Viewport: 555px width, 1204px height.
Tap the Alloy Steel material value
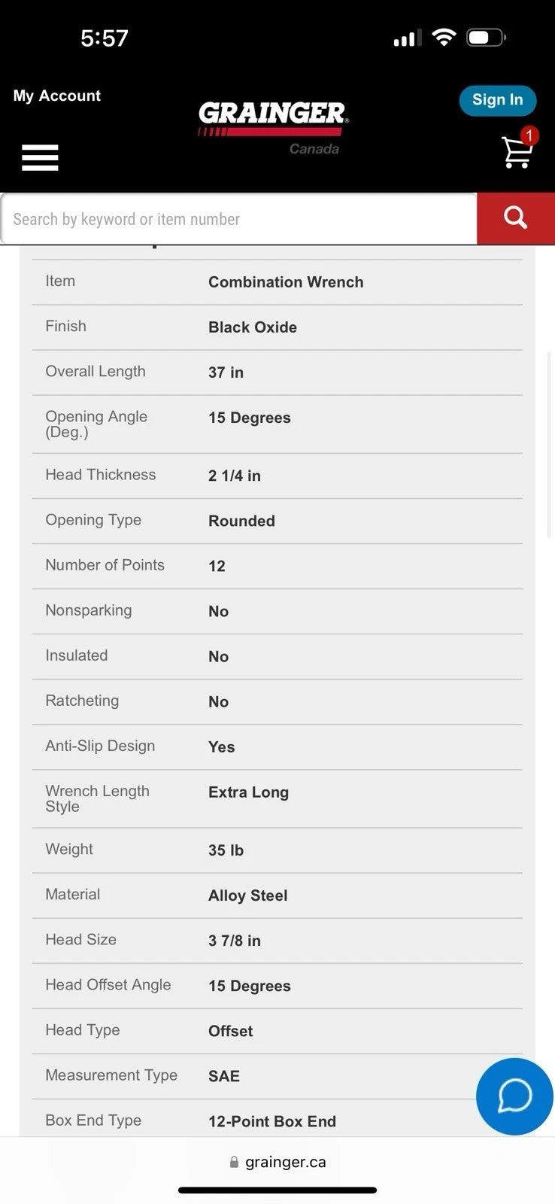point(247,895)
